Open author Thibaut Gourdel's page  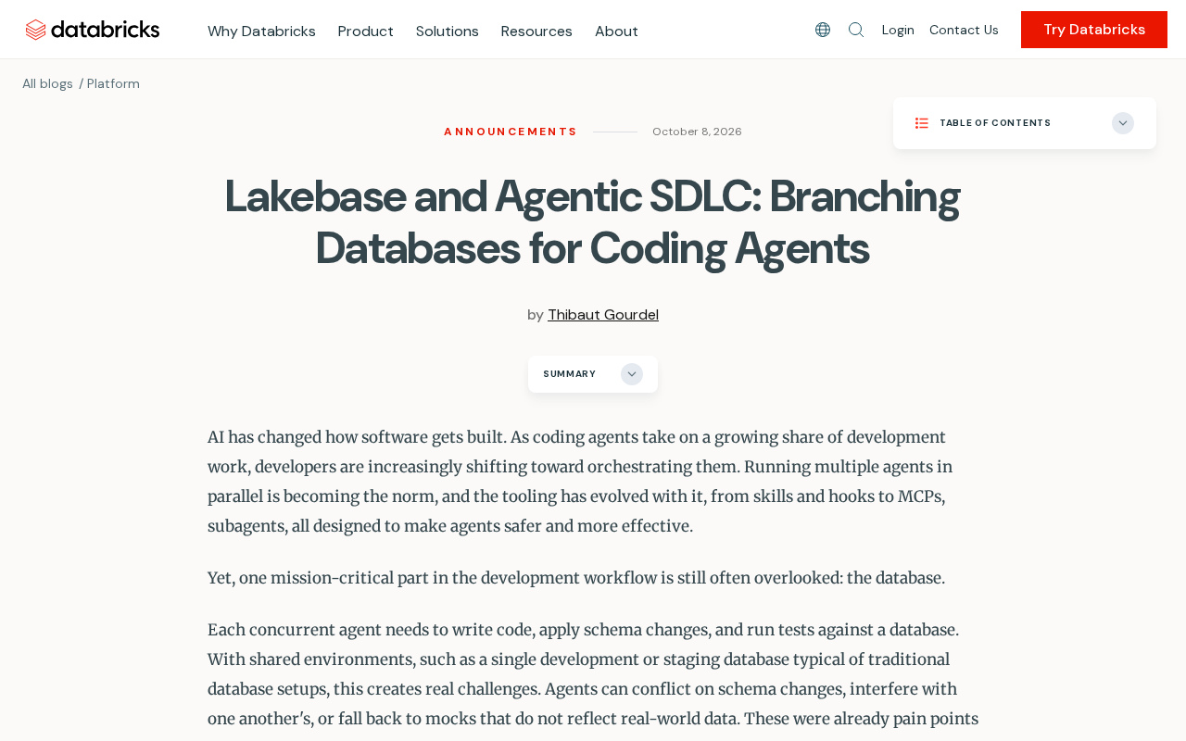(x=603, y=315)
